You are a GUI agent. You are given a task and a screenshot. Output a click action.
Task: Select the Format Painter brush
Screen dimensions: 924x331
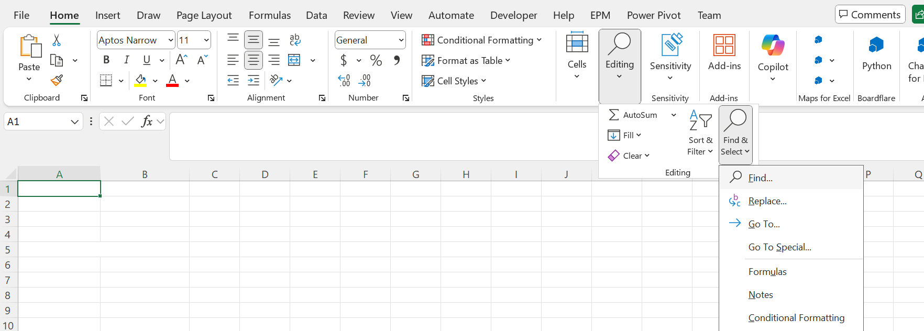[57, 80]
